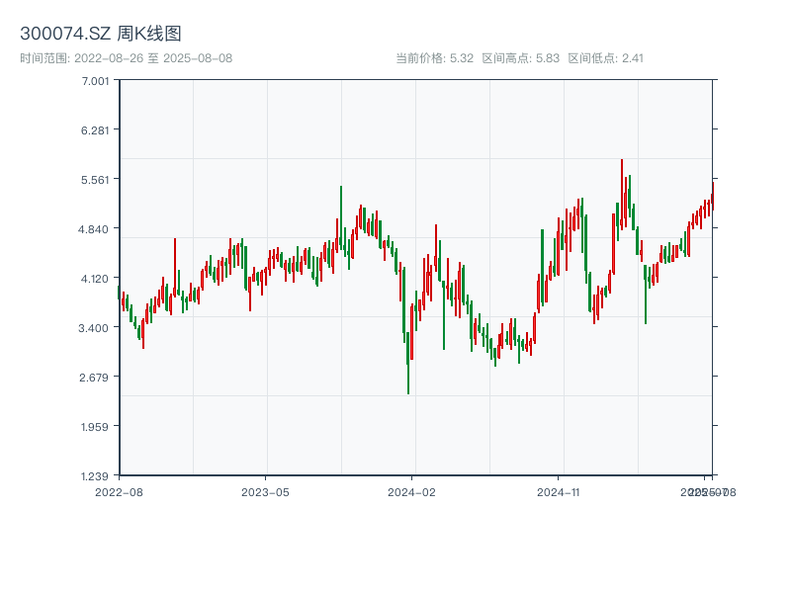
Task: Click the 当前价格: 5.32 label
Action: click(434, 58)
